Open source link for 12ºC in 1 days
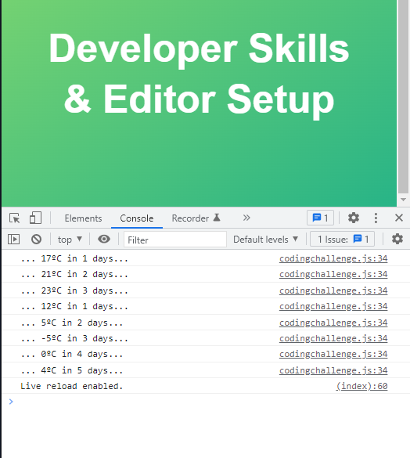 tap(333, 306)
